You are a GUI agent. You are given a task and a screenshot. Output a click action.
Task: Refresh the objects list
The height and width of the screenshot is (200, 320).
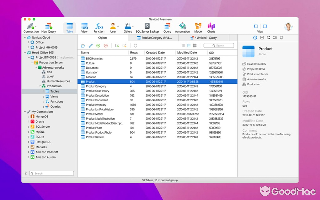[x=136, y=45]
